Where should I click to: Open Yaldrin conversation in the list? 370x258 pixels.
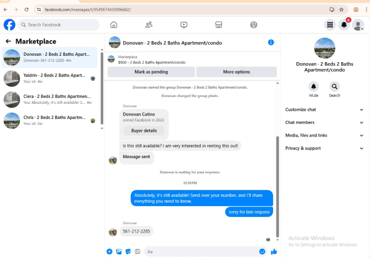[49, 78]
